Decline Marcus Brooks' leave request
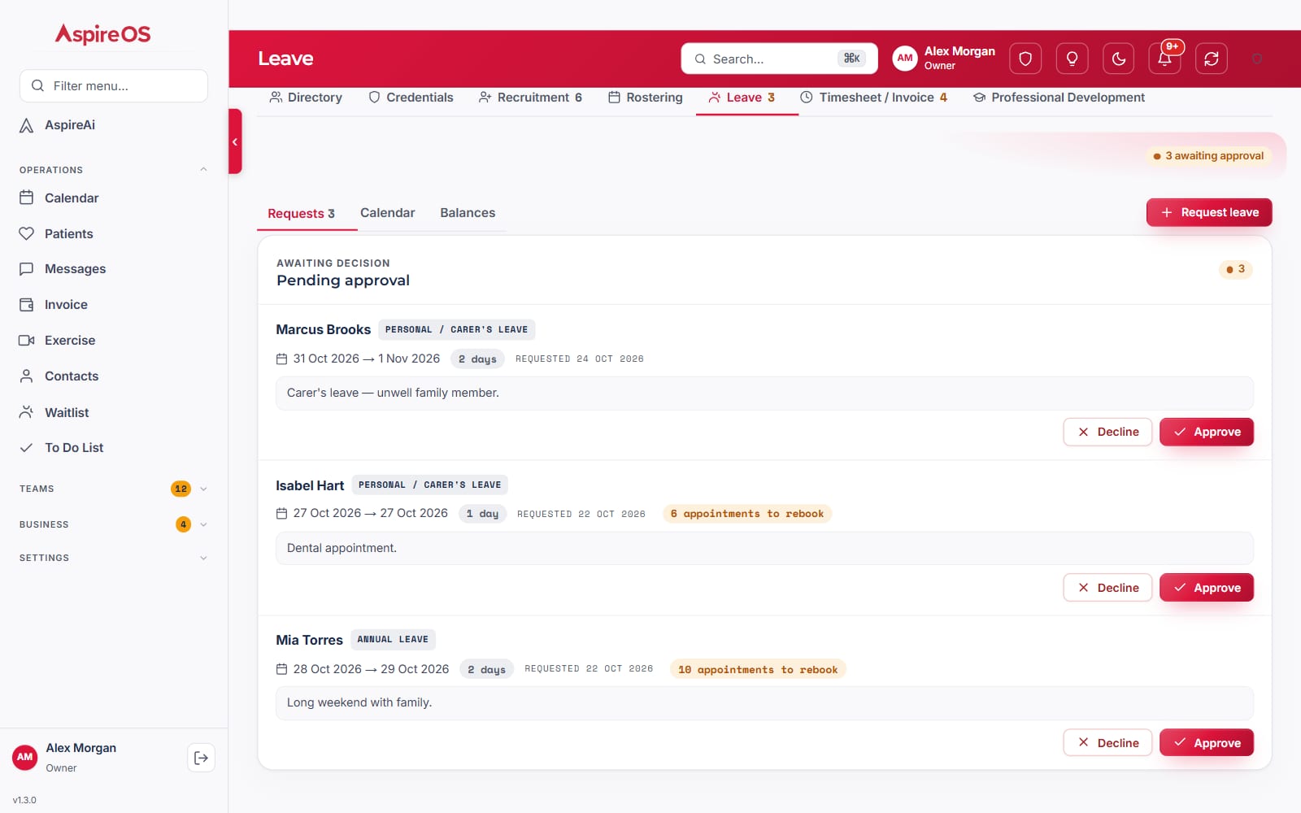 [1107, 432]
